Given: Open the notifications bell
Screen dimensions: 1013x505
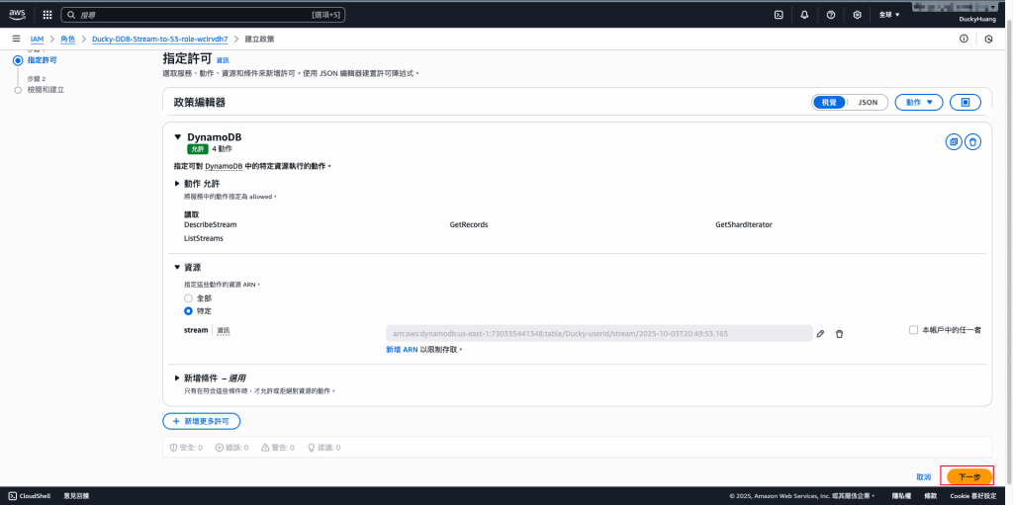Looking at the screenshot, I should 804,14.
